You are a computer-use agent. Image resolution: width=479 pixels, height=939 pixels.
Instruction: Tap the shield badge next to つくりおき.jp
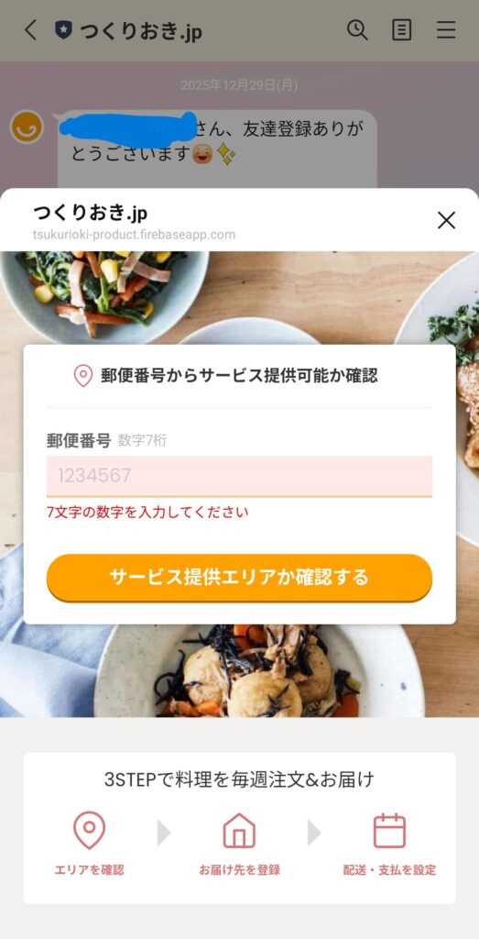point(63,30)
